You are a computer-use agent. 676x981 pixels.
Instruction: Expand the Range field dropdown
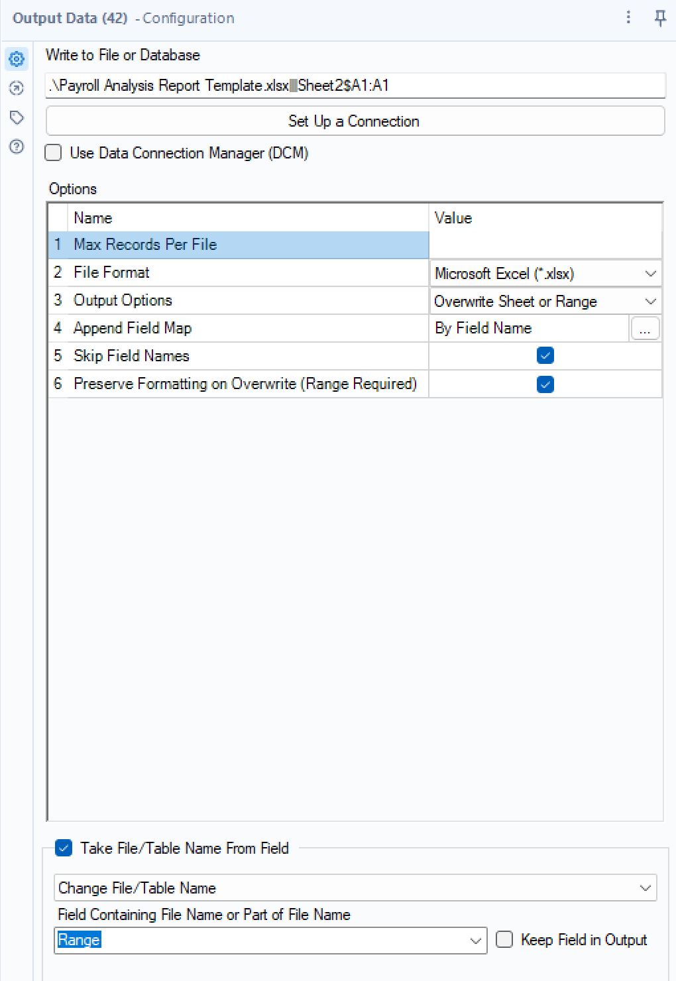[475, 941]
